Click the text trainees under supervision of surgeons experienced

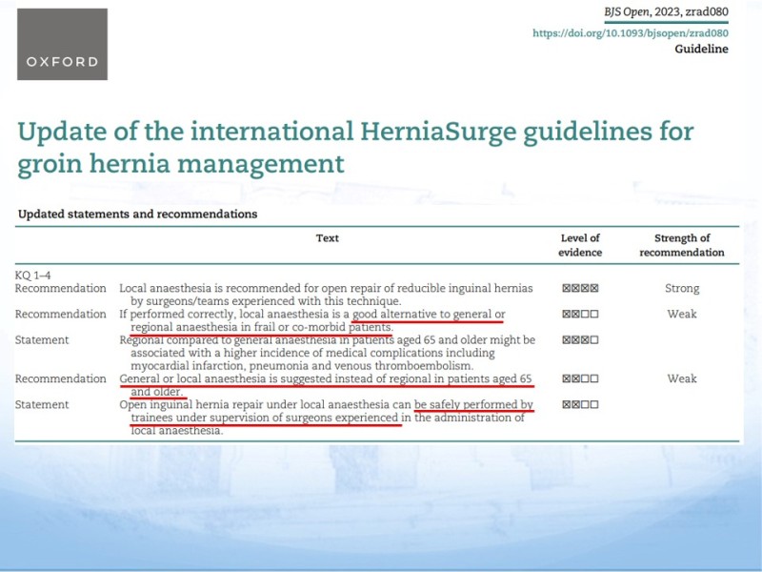pyautogui.click(x=265, y=418)
